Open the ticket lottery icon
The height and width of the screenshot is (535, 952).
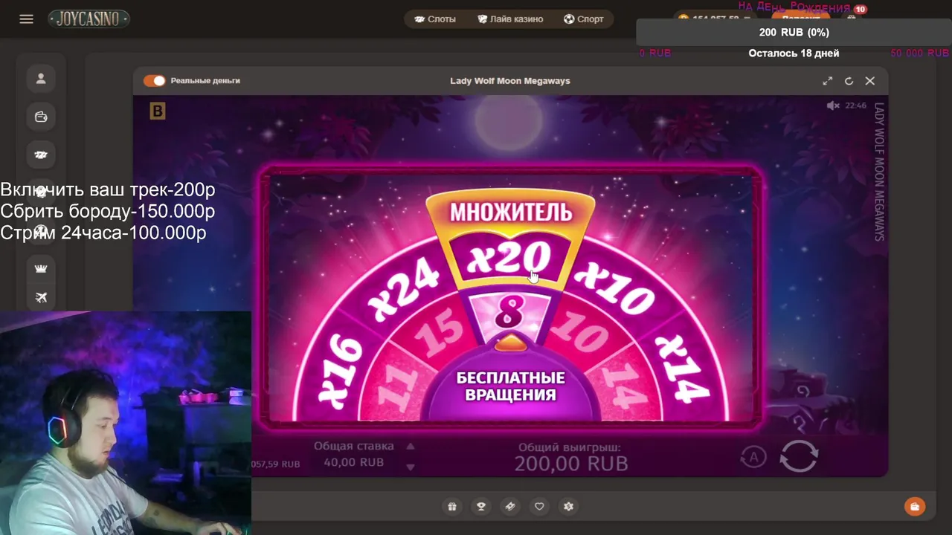510,506
